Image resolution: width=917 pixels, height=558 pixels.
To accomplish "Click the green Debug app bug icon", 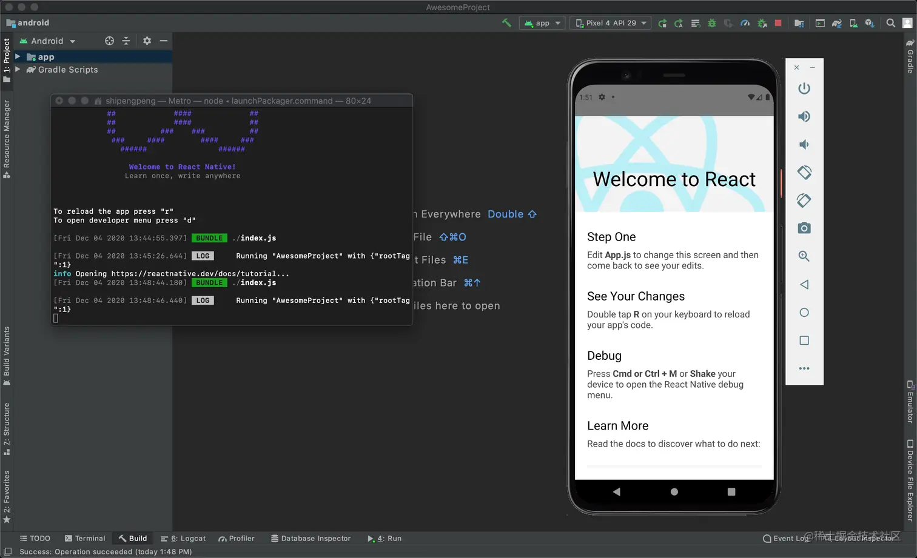I will pyautogui.click(x=712, y=23).
